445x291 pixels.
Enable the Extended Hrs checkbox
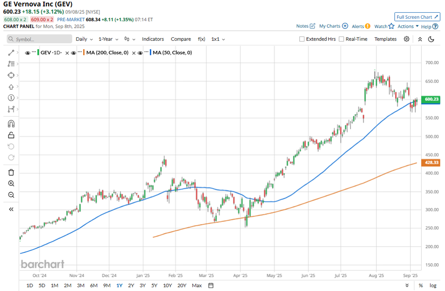tap(302, 39)
